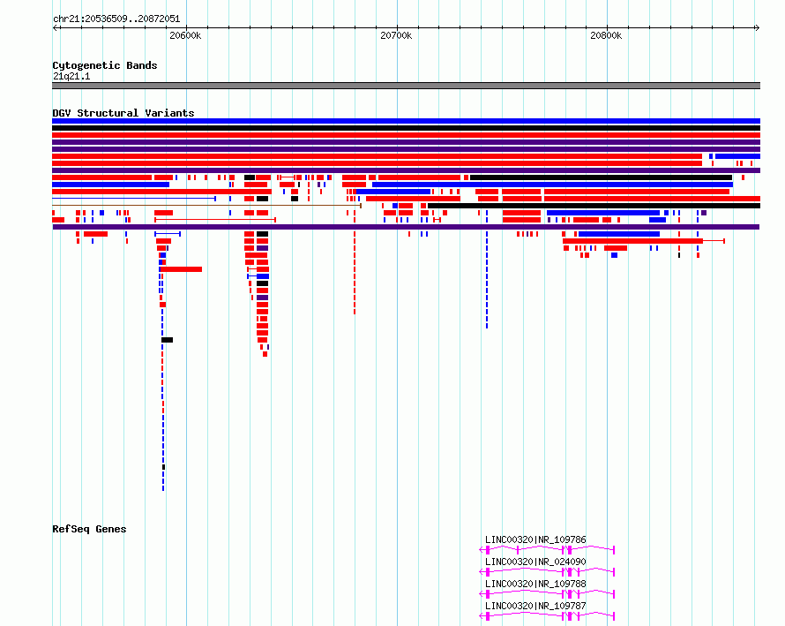Click the NR_109787 magenta gene glyph

tap(547, 616)
